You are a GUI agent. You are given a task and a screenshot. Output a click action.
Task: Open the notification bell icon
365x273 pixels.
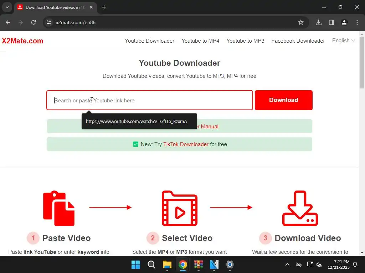(x=355, y=264)
